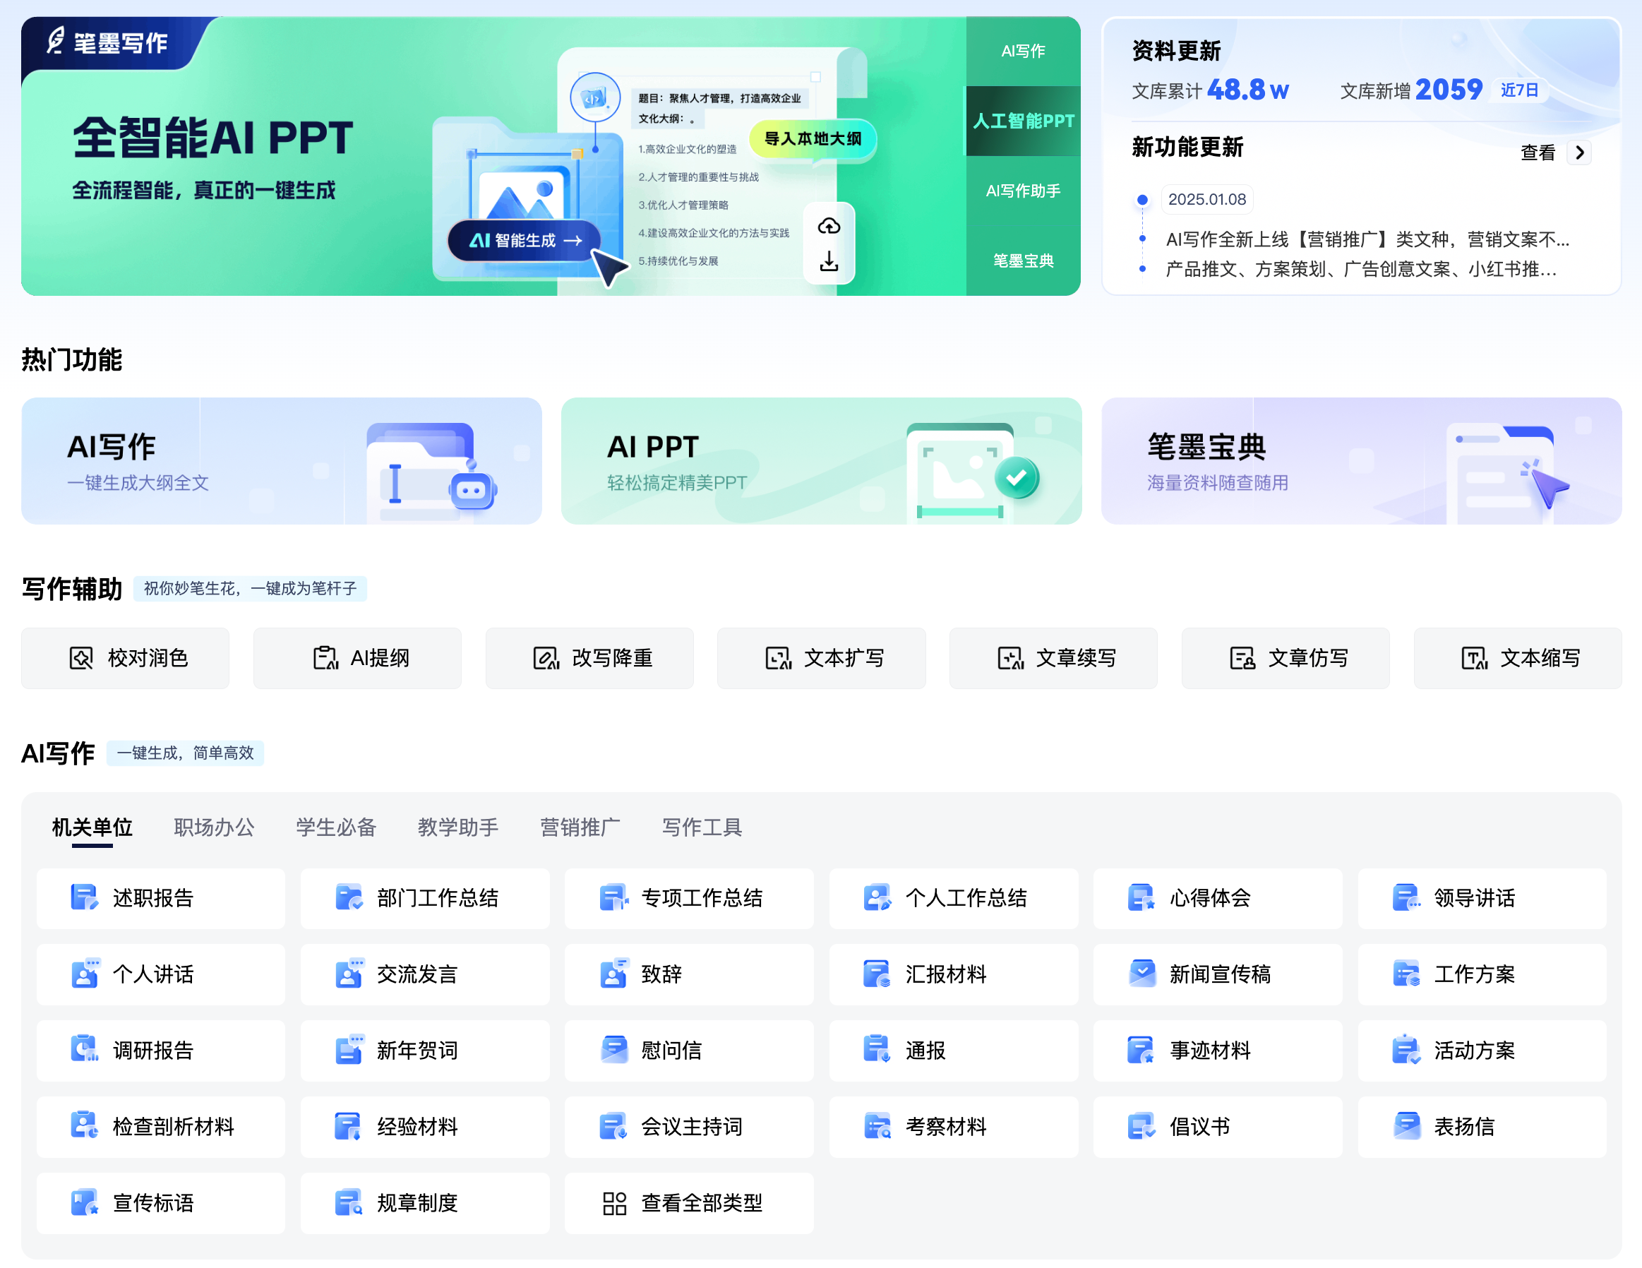Switch to the 职场办公 tab
1642x1268 pixels.
click(213, 827)
